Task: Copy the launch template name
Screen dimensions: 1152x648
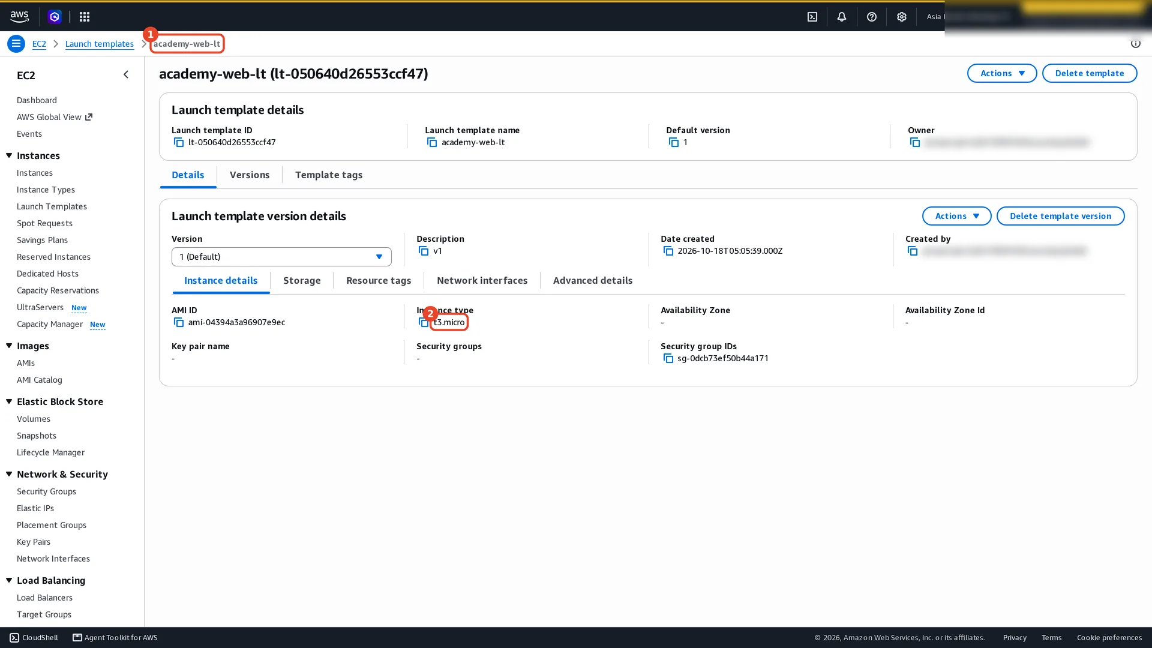Action: tap(431, 142)
